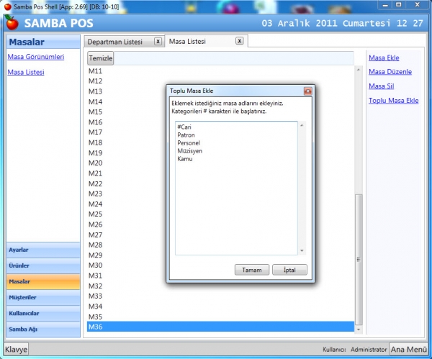Open the Samba Ağı section
This screenshot has height=359, width=432.
(43, 330)
